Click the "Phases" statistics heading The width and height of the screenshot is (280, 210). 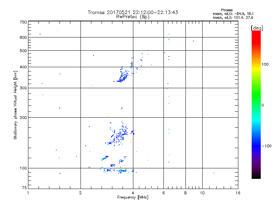click(x=226, y=10)
